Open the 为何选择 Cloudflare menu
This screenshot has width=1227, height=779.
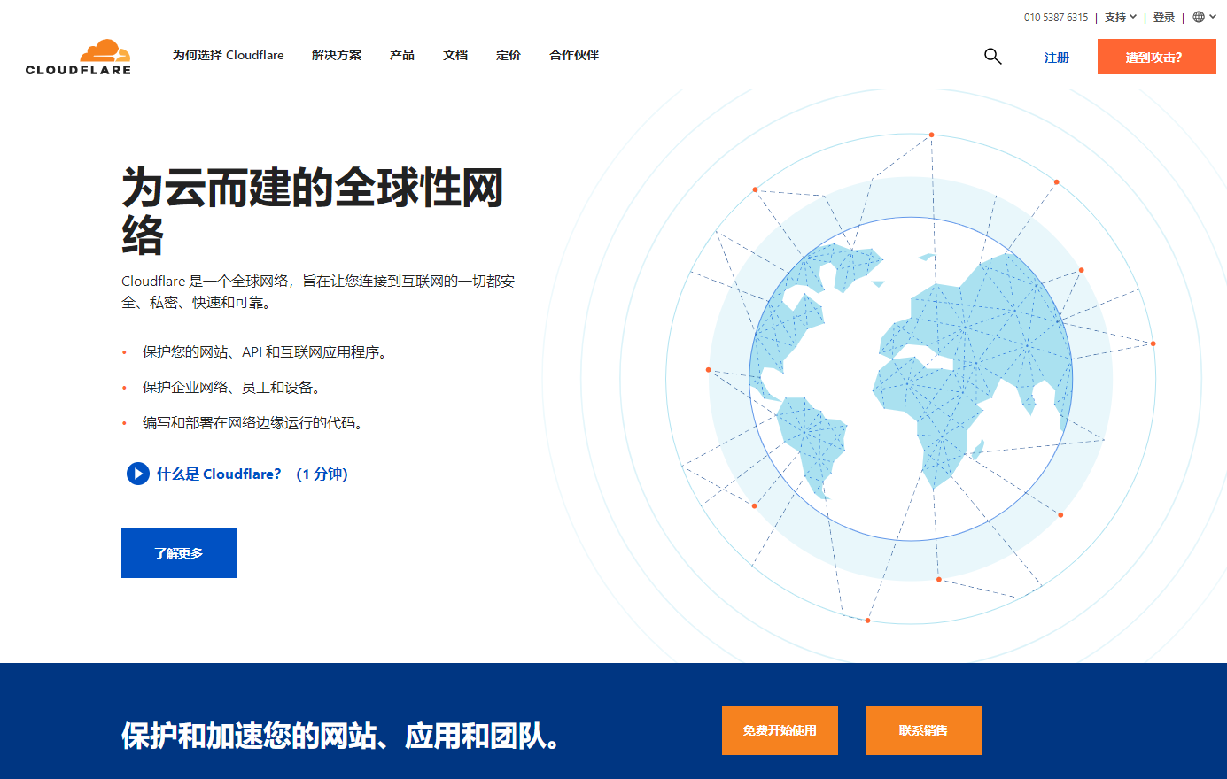[x=229, y=55]
